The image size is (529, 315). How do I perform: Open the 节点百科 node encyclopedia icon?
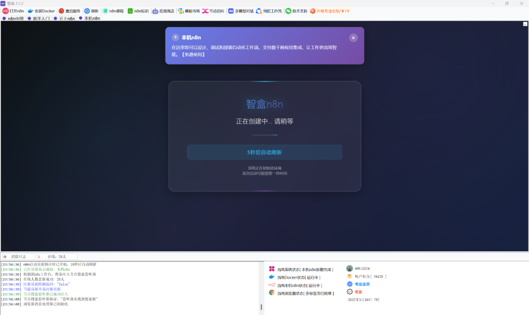click(205, 11)
